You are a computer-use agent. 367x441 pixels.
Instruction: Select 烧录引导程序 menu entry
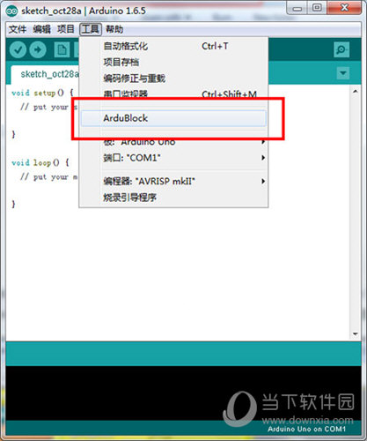click(x=173, y=198)
